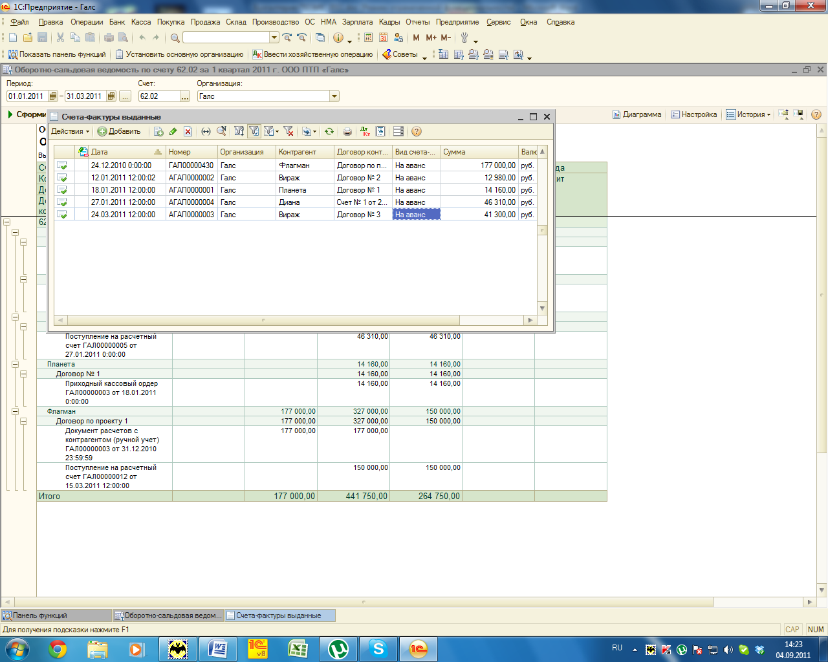Click the yellow question help icon in invoices window
Viewport: 828px width, 662px height.
tap(417, 131)
